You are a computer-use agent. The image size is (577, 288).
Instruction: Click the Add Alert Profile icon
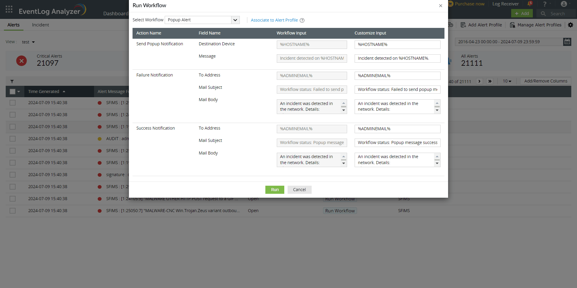click(463, 25)
